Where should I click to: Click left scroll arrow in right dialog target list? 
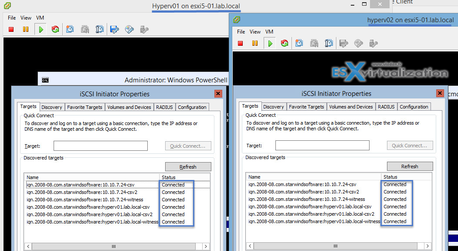(250, 246)
